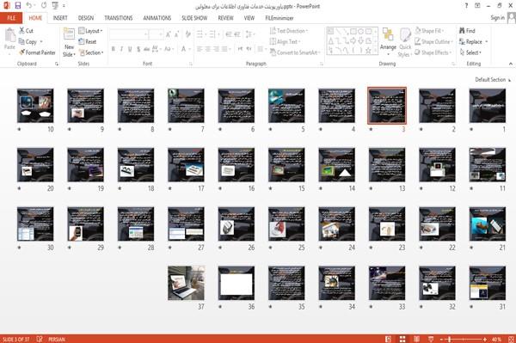Open the Quick Styles gallery
This screenshot has height=343, width=516.
click(405, 43)
